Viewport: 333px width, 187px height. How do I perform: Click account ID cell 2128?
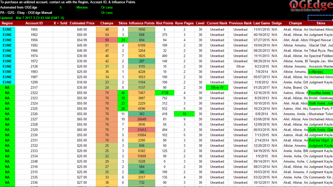pos(34,66)
